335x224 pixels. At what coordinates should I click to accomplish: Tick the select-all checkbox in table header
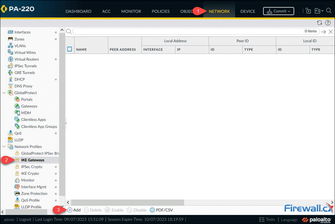tap(69, 49)
